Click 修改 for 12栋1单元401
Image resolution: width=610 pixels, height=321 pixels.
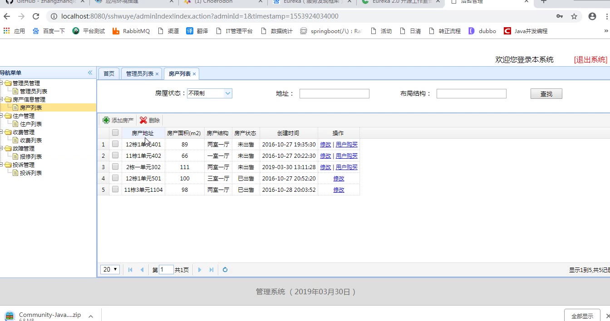tap(325, 145)
